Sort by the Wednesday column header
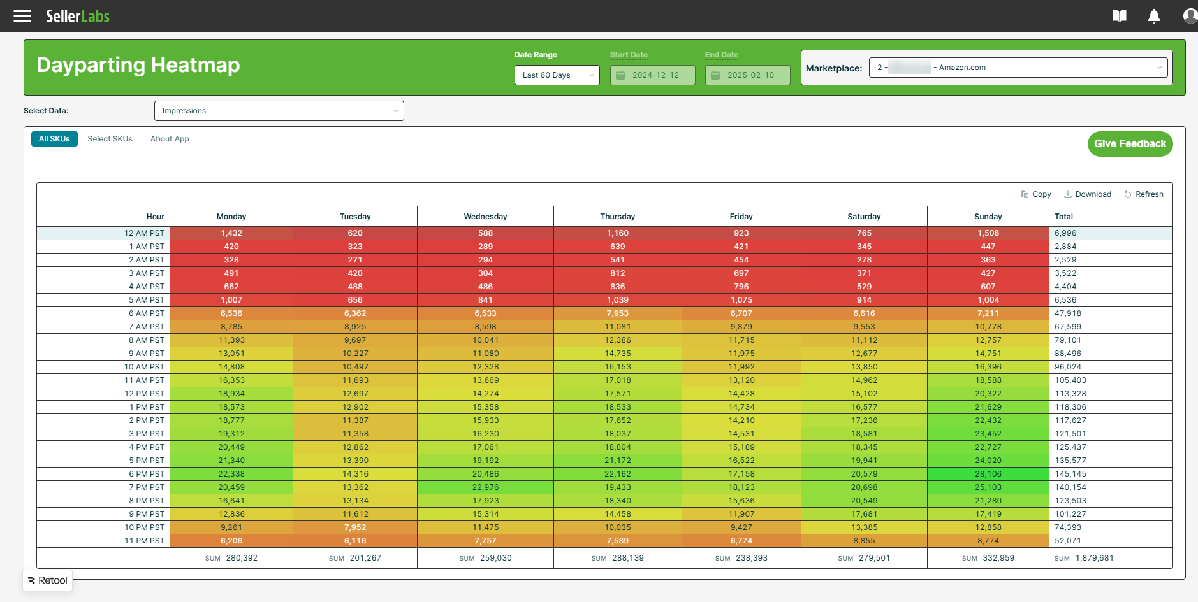 click(486, 217)
